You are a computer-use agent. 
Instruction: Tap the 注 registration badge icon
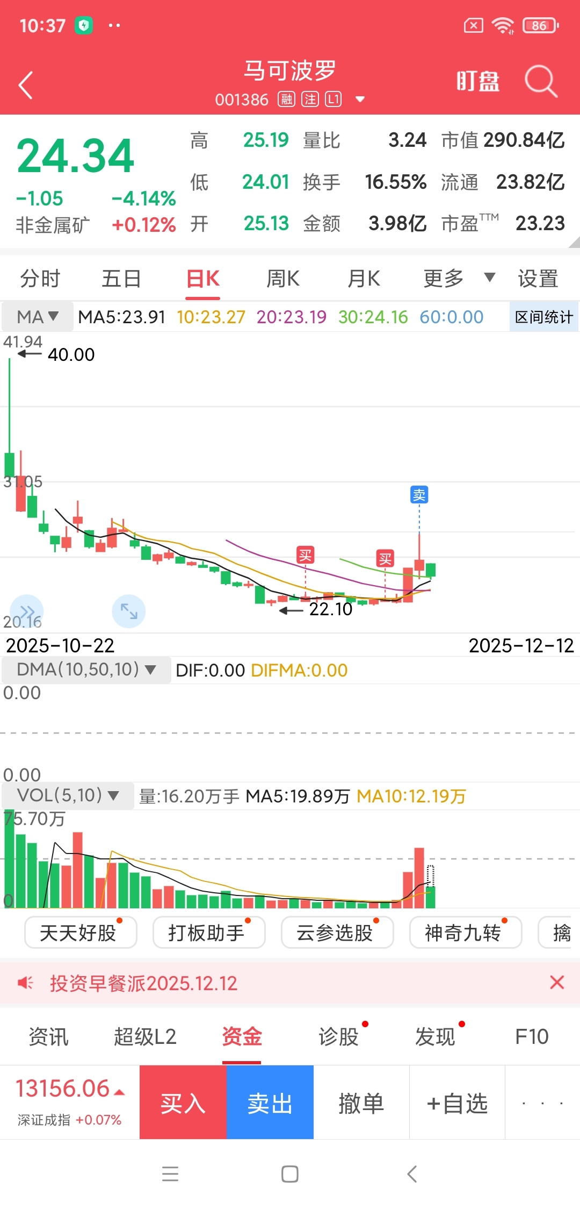tap(310, 99)
